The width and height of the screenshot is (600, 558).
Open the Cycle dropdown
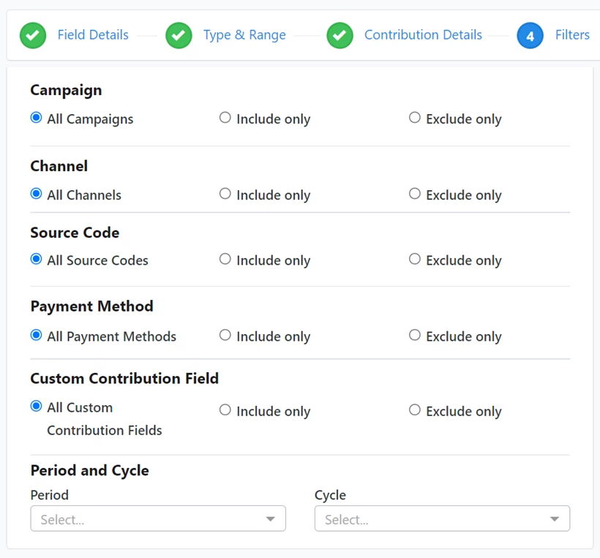[x=432, y=519]
